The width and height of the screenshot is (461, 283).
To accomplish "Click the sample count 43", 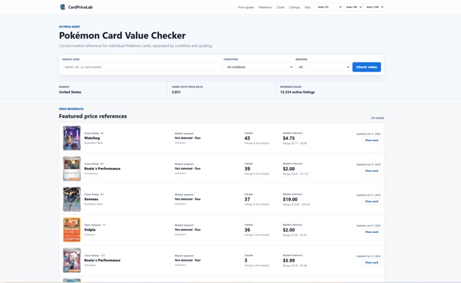I will (x=247, y=139).
